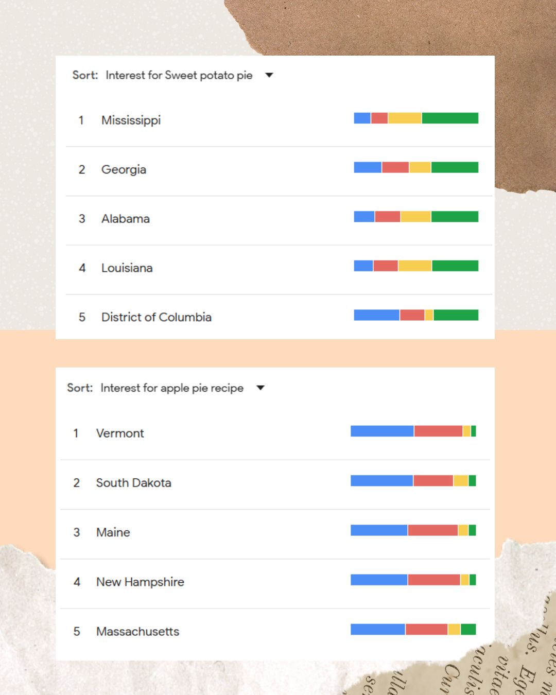This screenshot has width=556, height=695.
Task: Open the Sweet potato pie sort dropdown arrow
Action: [269, 75]
